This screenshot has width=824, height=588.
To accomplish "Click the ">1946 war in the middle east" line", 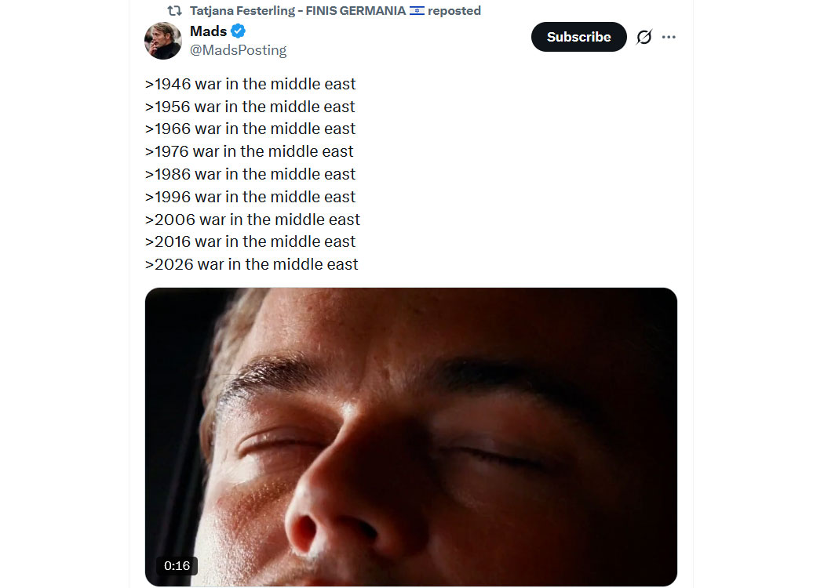I will click(x=250, y=84).
